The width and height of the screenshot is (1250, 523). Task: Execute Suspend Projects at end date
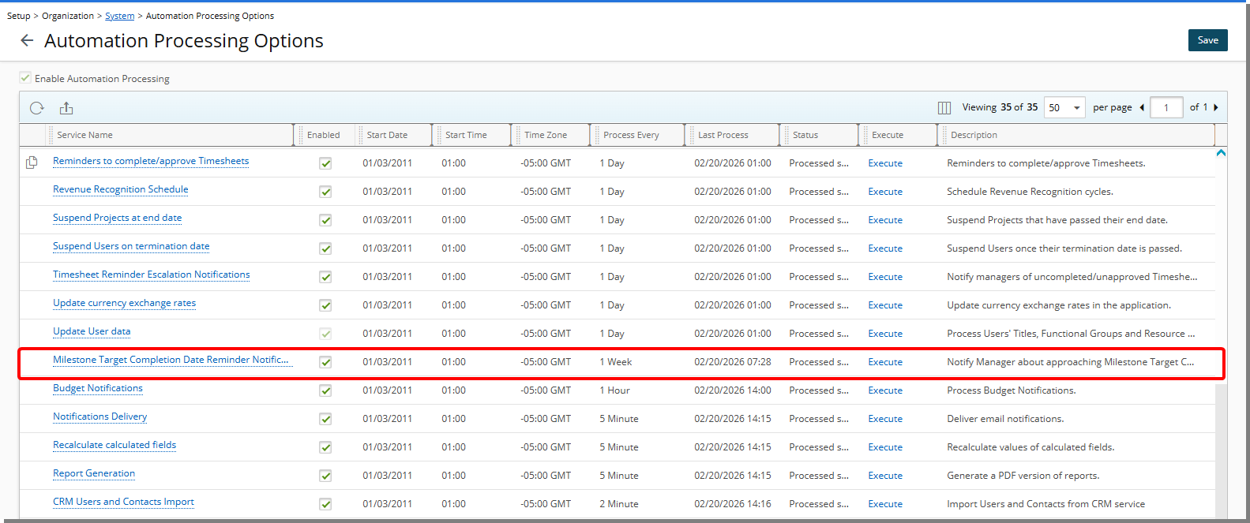(885, 220)
